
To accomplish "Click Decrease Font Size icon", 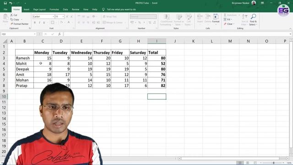I will (71, 16).
